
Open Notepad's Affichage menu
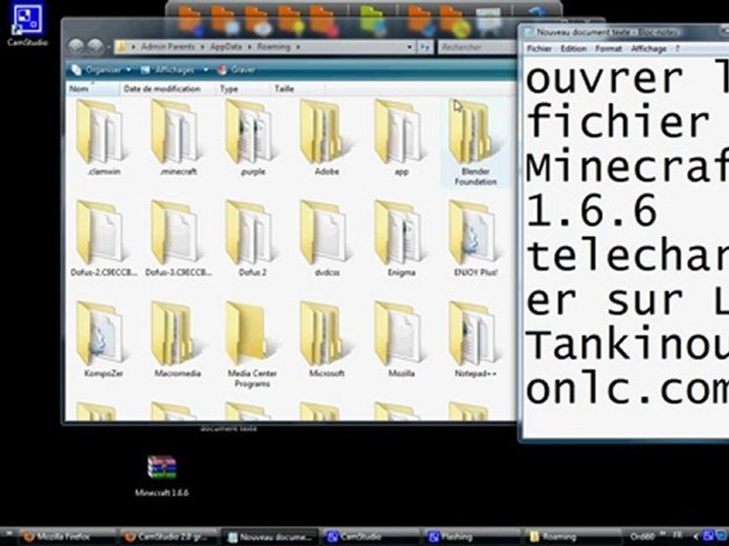[x=649, y=49]
